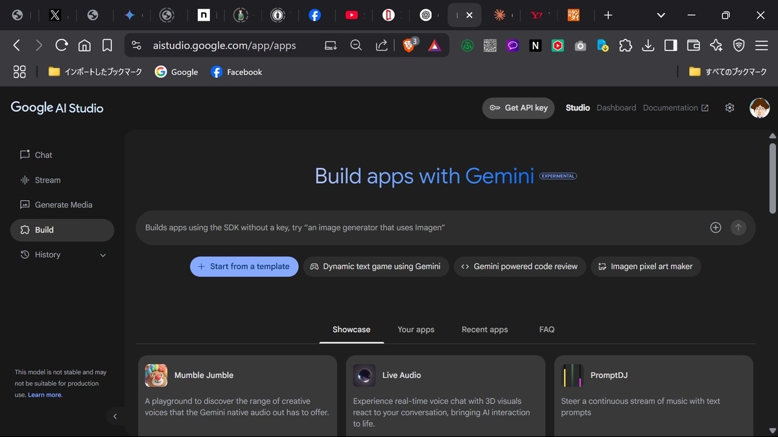Switch to the Studio tab
The width and height of the screenshot is (778, 437).
click(x=578, y=108)
